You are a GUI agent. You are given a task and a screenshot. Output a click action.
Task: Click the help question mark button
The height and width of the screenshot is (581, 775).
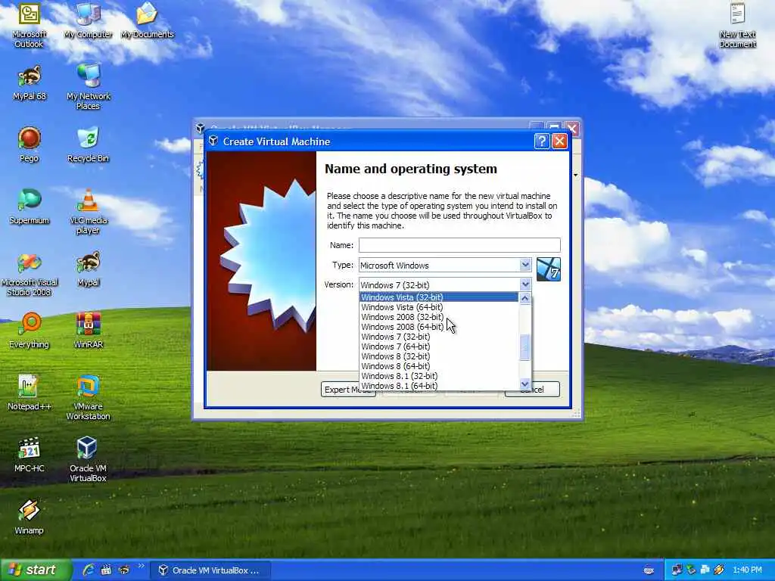point(542,141)
